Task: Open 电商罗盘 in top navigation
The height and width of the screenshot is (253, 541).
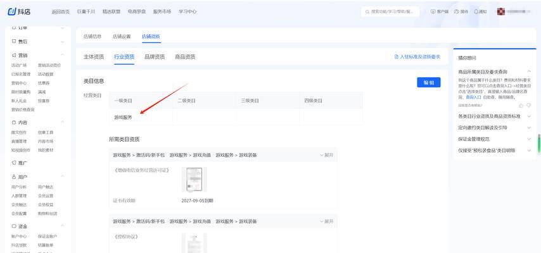Action: tap(137, 12)
